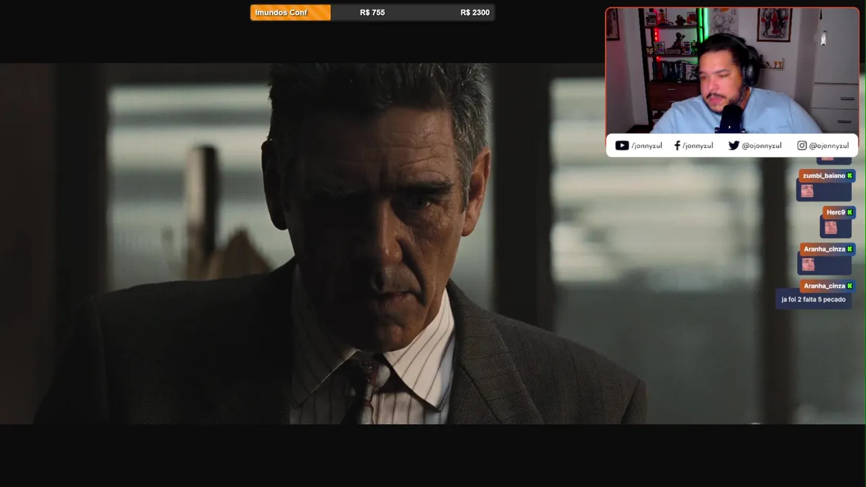Click the face emote under zumbi_baiano
Image resolution: width=866 pixels, height=487 pixels.
point(807,191)
